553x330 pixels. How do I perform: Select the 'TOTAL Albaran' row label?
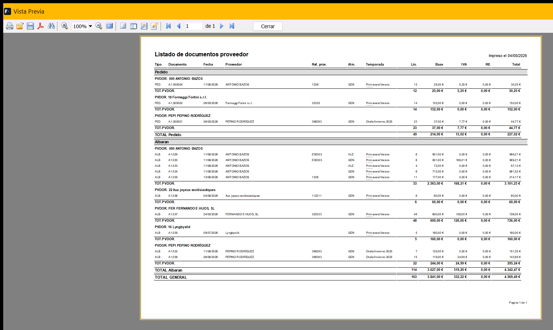pyautogui.click(x=169, y=270)
